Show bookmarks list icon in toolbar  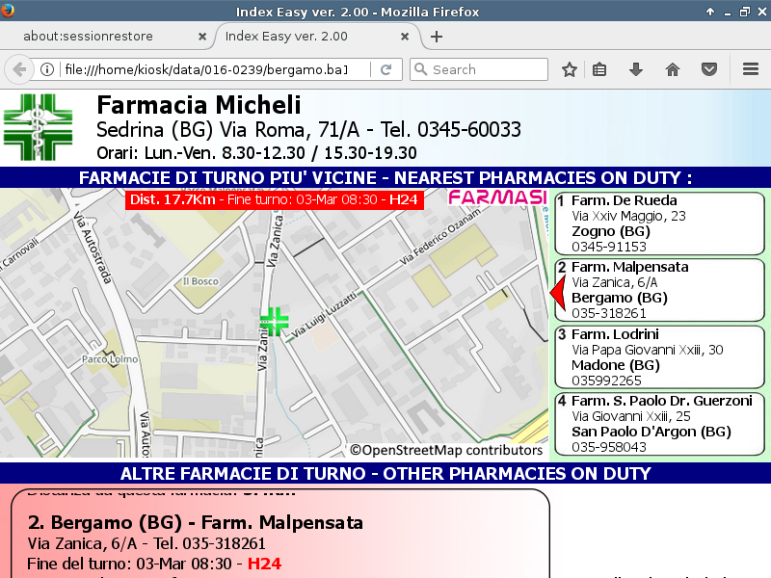[x=599, y=69]
